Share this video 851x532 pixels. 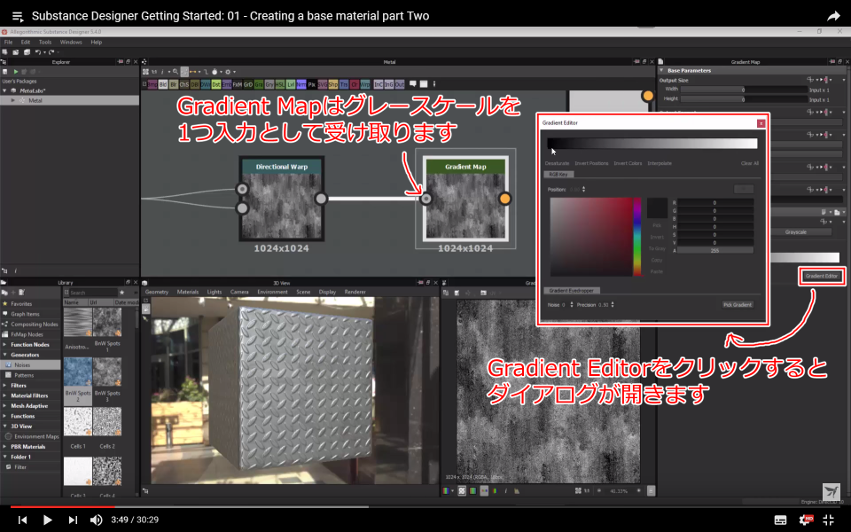tap(833, 16)
